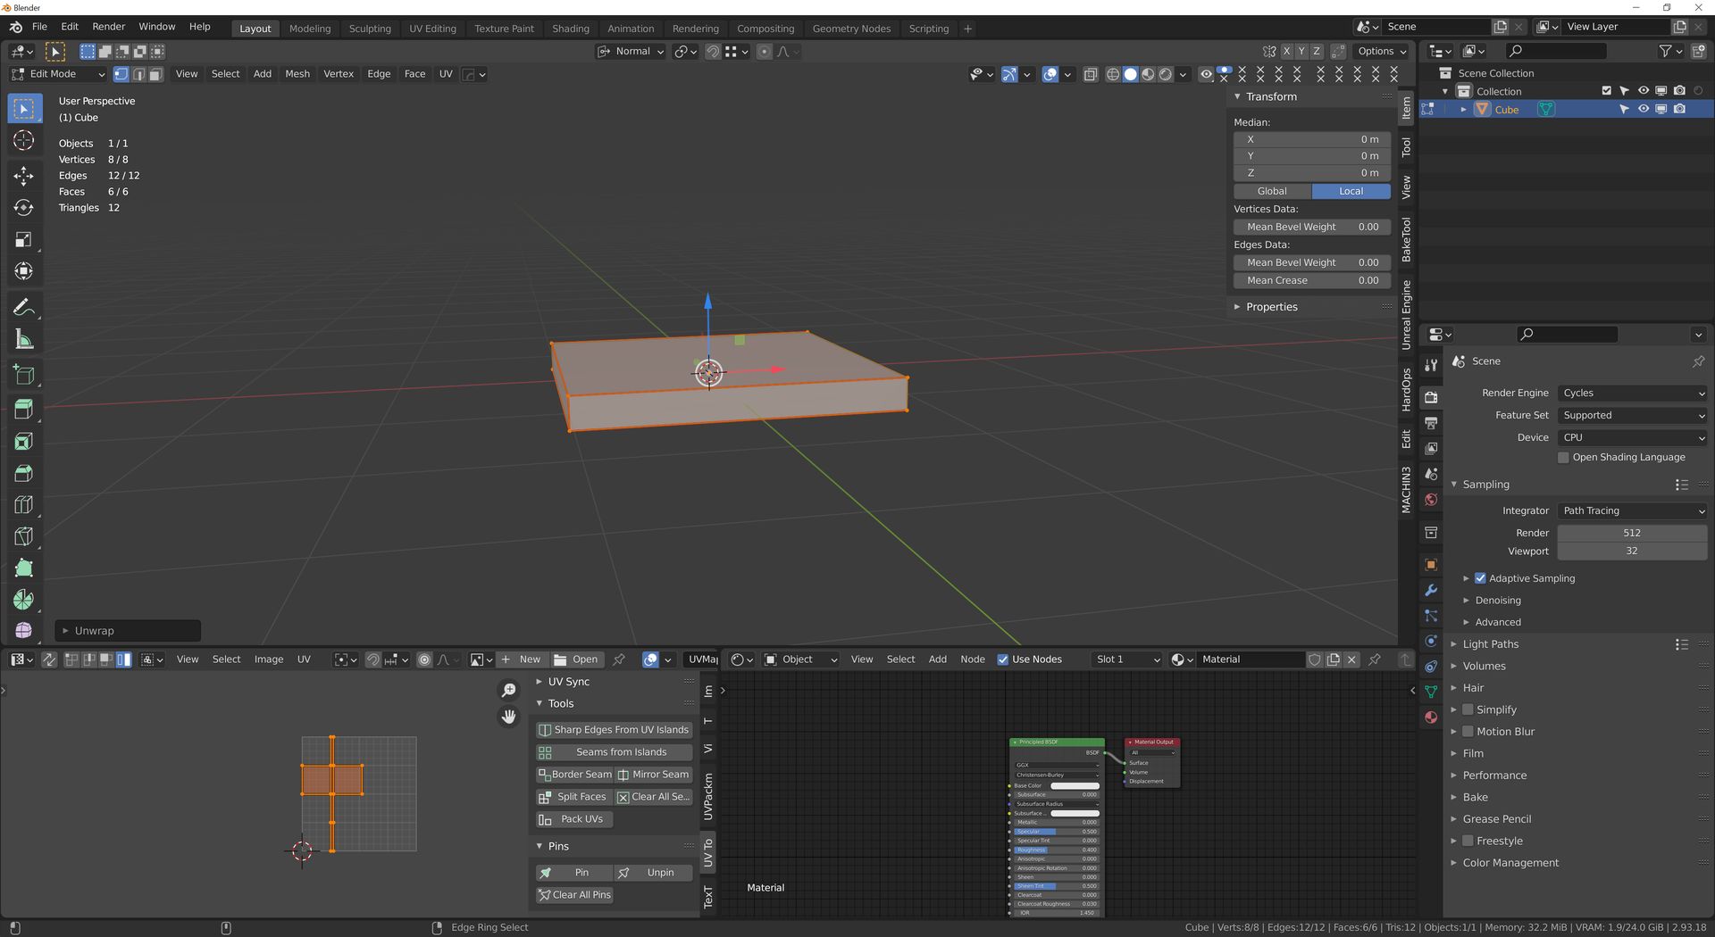Open the Render properties tab
This screenshot has width=1715, height=937.
[1431, 397]
